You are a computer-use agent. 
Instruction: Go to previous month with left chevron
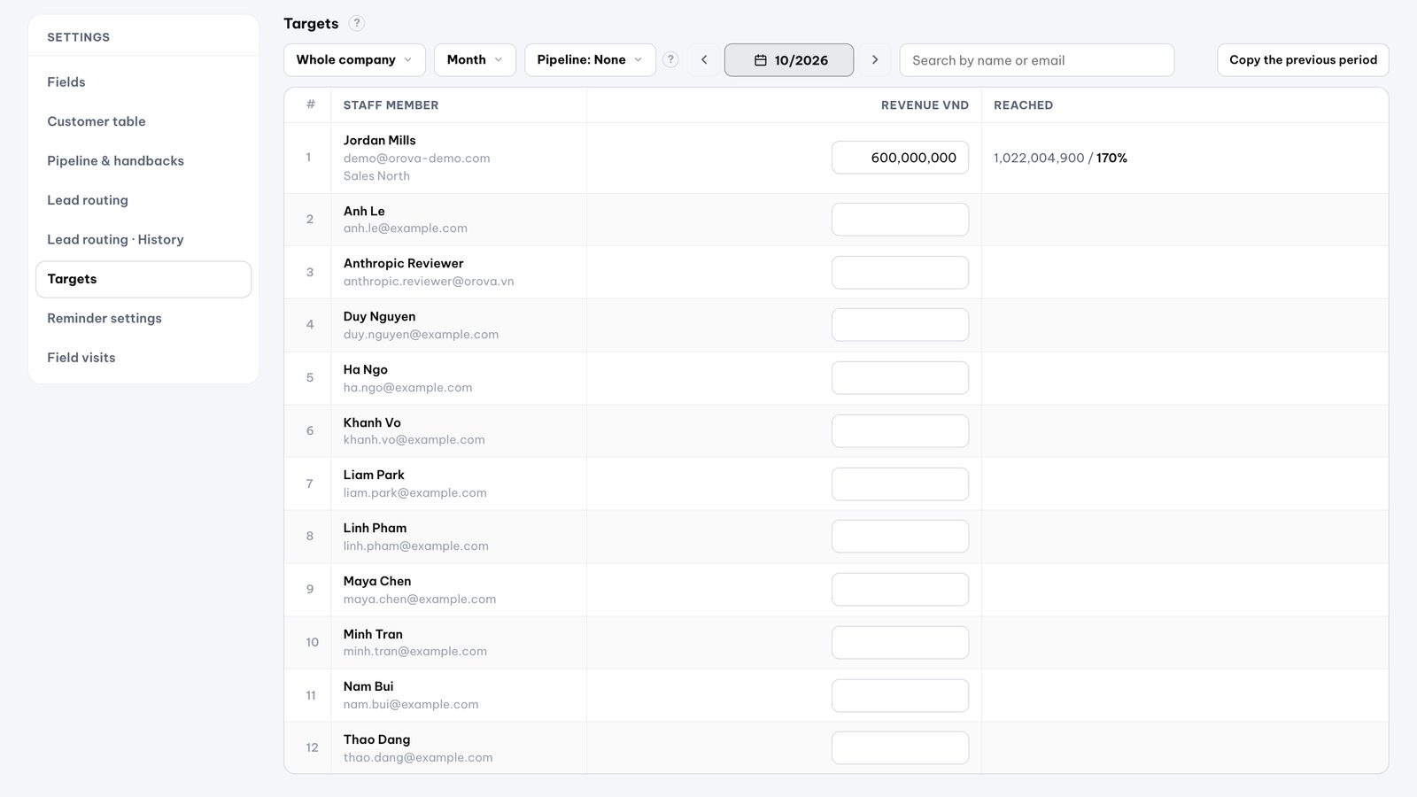click(x=704, y=59)
